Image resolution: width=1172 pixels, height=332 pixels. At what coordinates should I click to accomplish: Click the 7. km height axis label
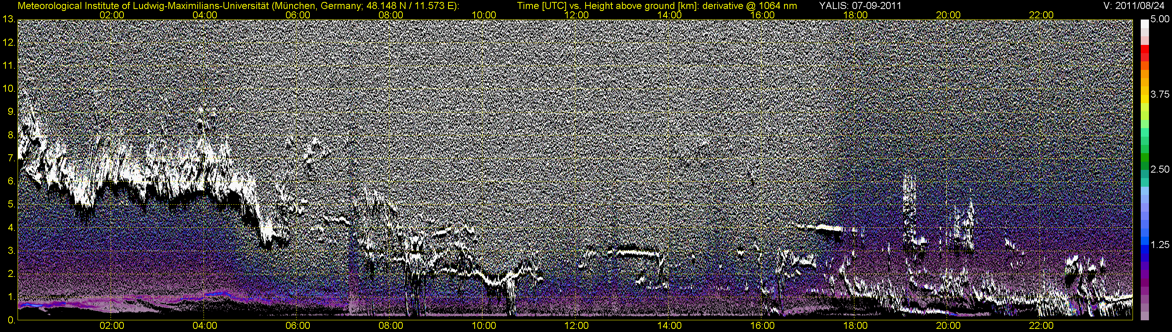[12, 158]
